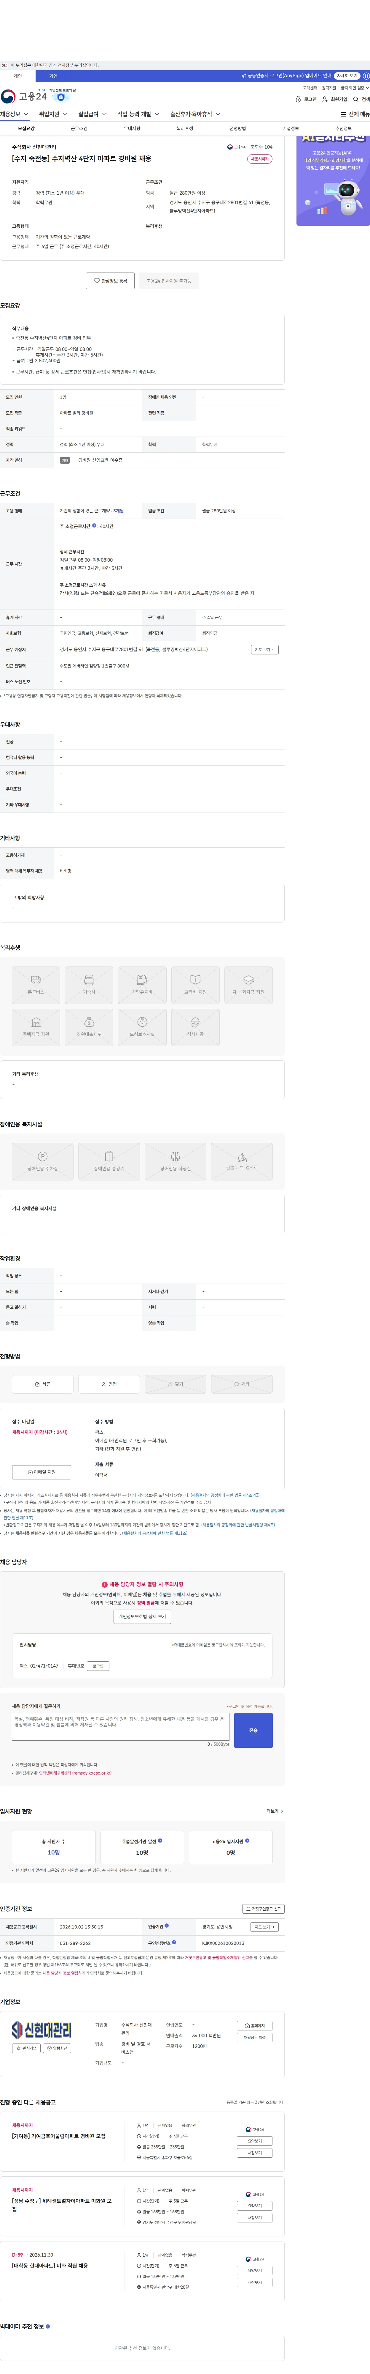Screen dimensions: 370x2374
Task: Open the 위례센트럴자이아파트 미화원 모집 posting
Action: 62,2204
